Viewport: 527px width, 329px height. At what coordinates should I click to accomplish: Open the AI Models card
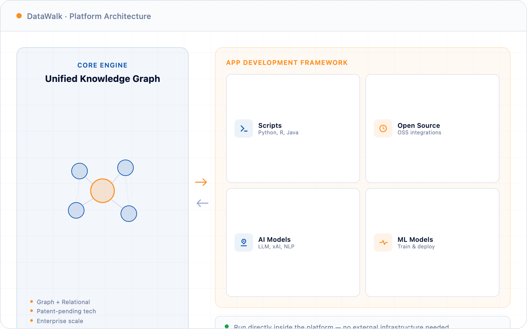point(293,242)
